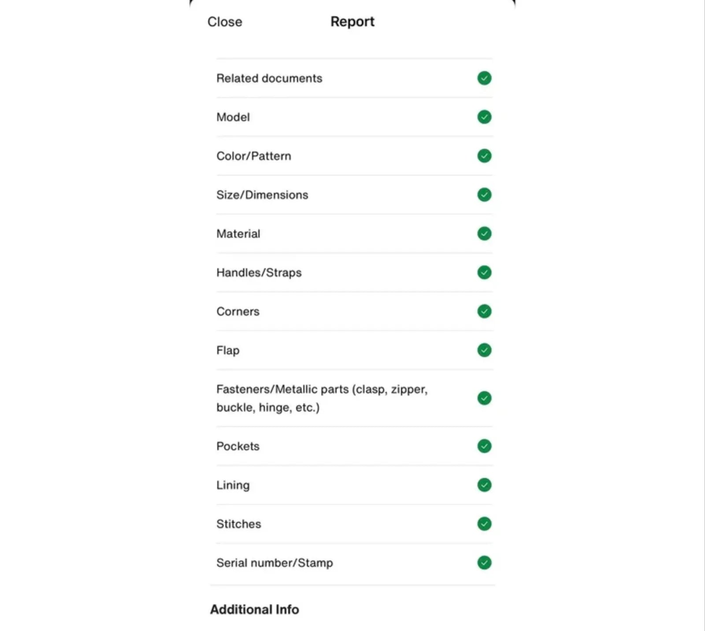Click the Lining green check icon

point(484,485)
